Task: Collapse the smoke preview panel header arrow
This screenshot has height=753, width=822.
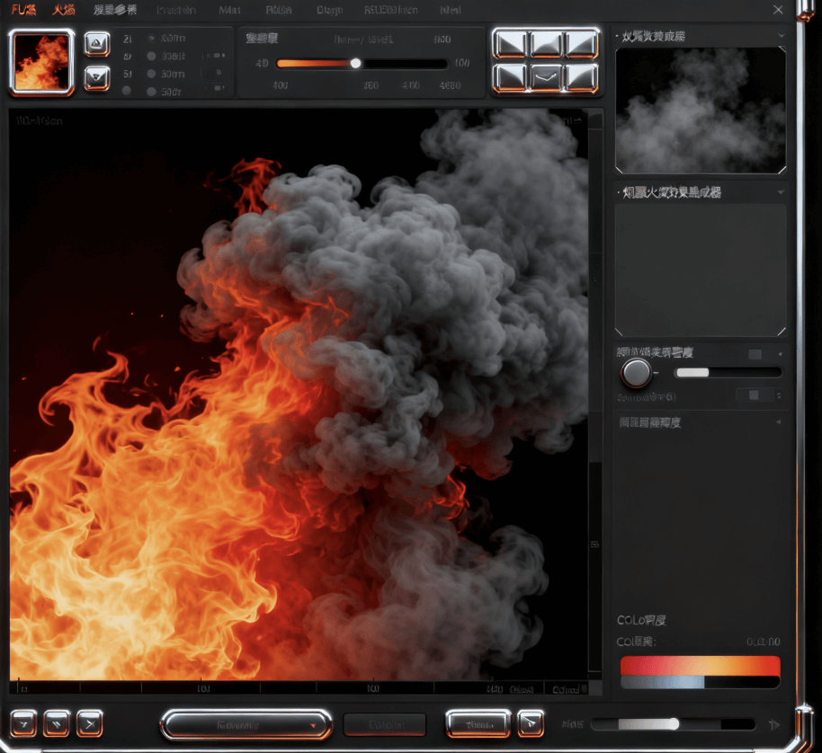Action: tap(781, 36)
